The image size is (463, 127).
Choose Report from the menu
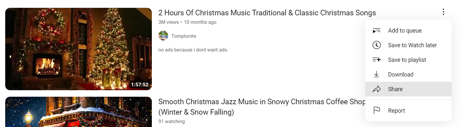coord(408,111)
